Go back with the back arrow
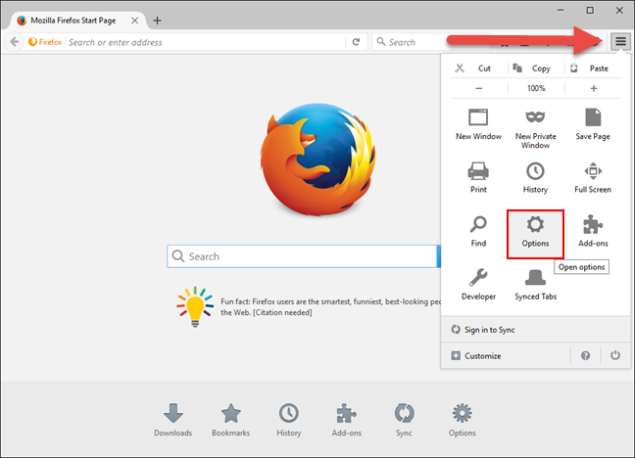Image resolution: width=635 pixels, height=458 pixels. [x=14, y=42]
